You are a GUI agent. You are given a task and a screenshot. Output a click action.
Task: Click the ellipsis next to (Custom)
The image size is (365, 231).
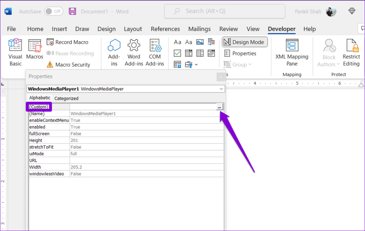(x=219, y=107)
